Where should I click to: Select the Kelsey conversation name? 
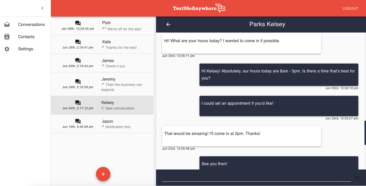pyautogui.click(x=108, y=102)
